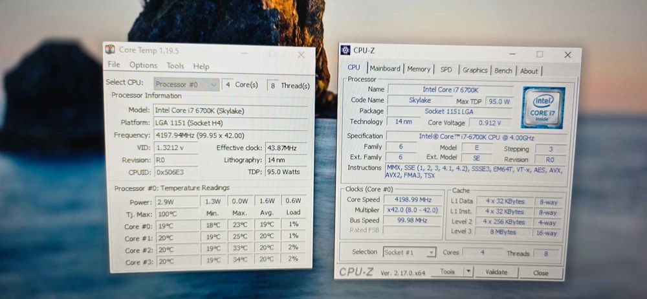Click the Frequency field 4197.94MHz

click(230, 135)
